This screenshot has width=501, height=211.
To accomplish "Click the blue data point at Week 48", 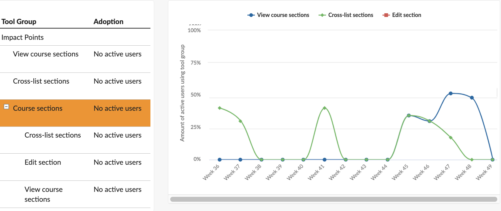I will tap(472, 98).
